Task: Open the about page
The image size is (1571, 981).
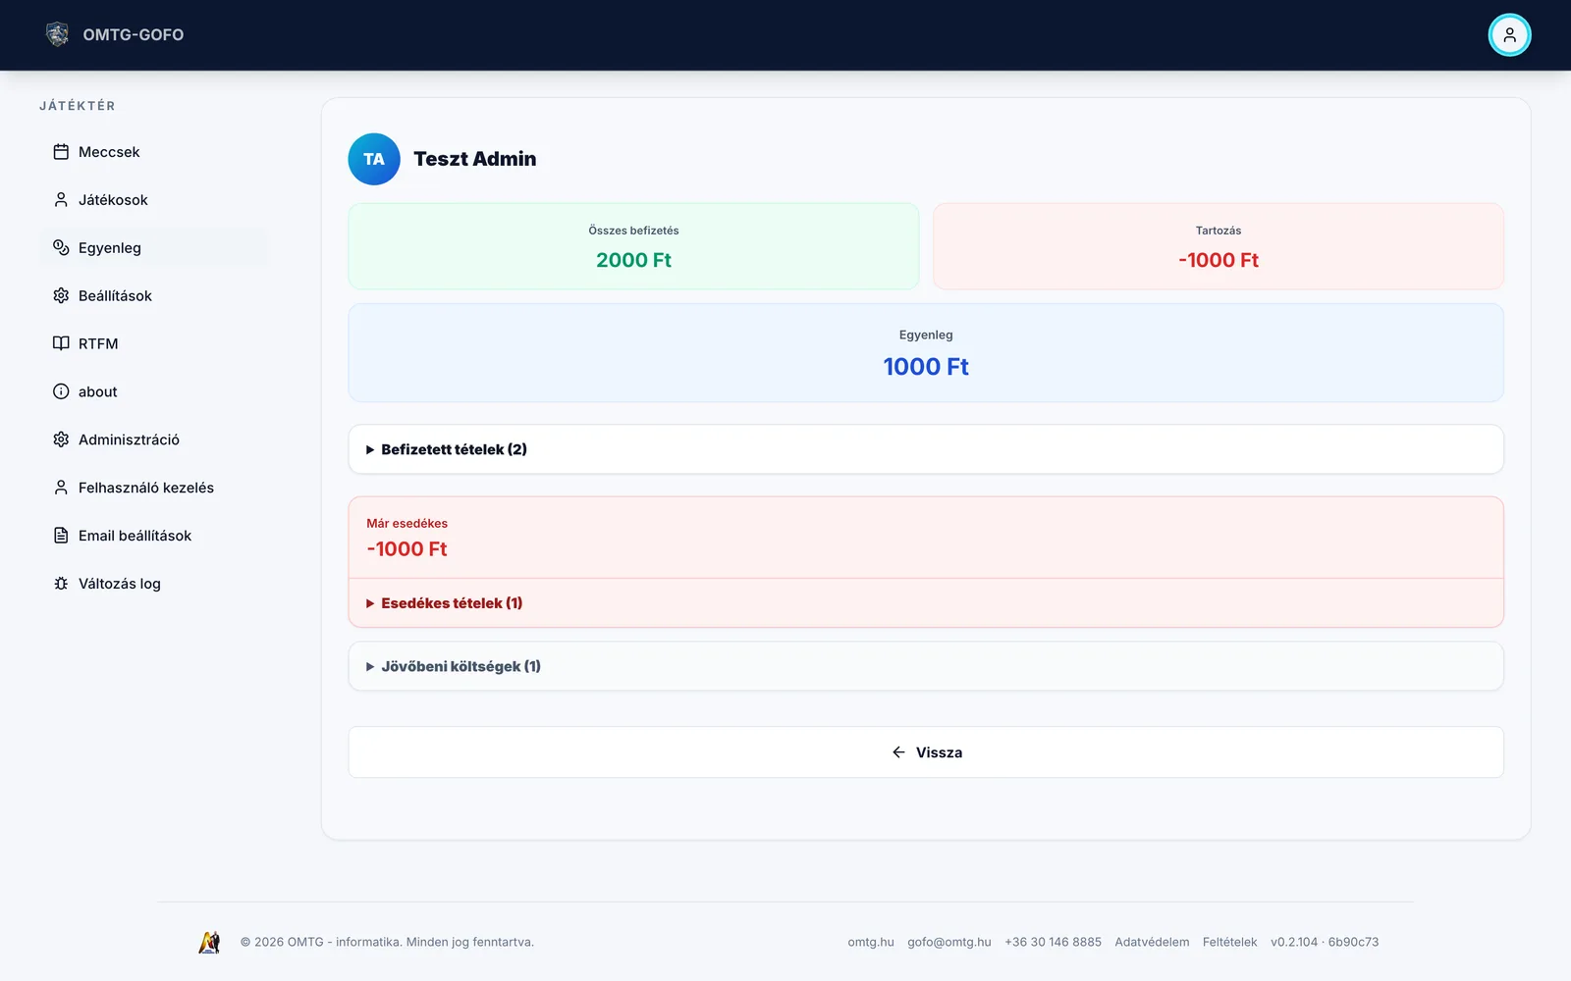Action: click(x=154, y=391)
